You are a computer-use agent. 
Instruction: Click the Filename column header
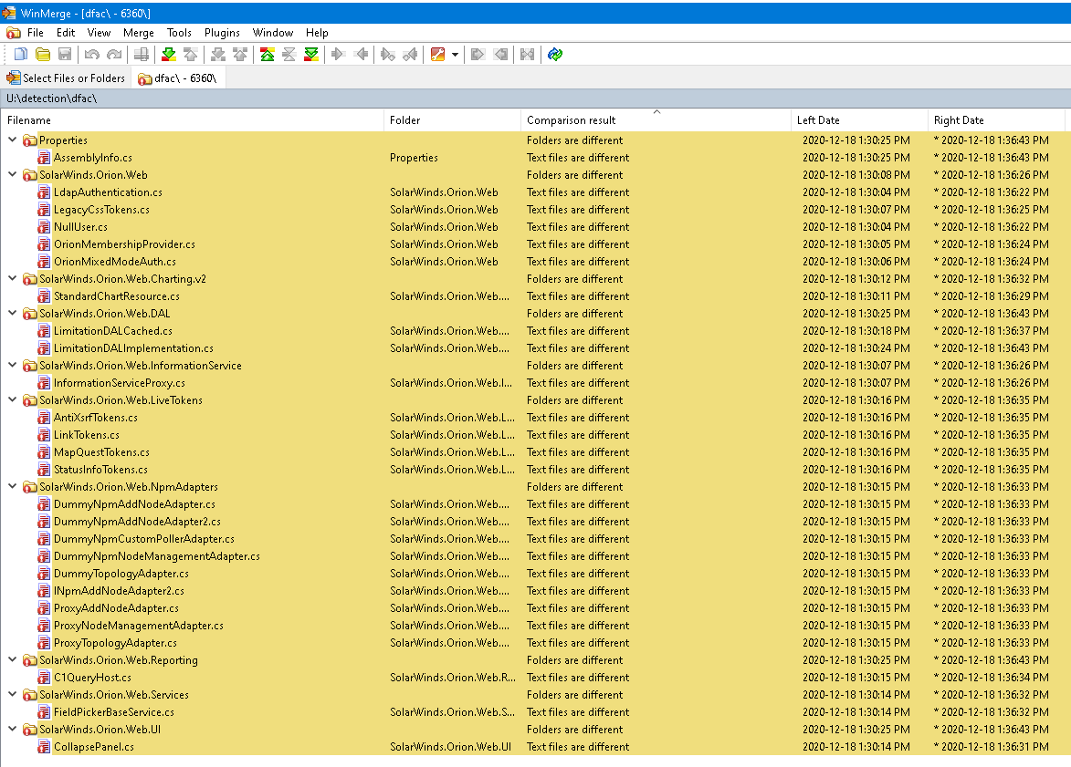[29, 120]
